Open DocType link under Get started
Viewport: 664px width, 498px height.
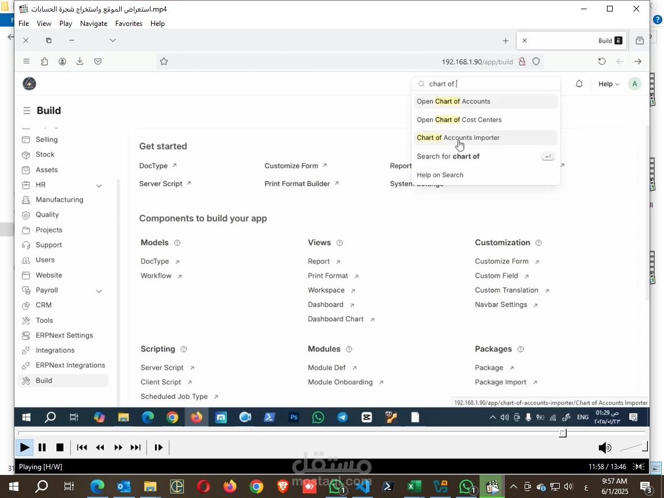pyautogui.click(x=158, y=165)
